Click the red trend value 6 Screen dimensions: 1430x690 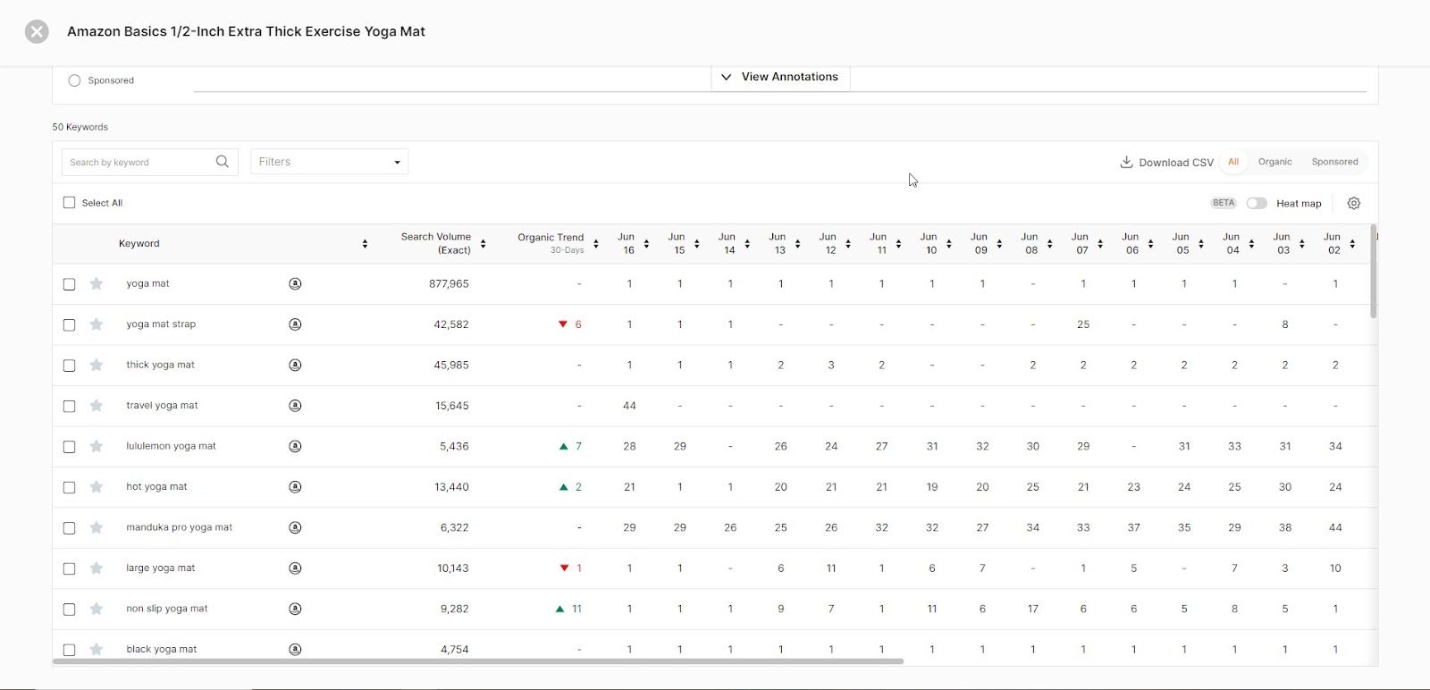coord(578,324)
